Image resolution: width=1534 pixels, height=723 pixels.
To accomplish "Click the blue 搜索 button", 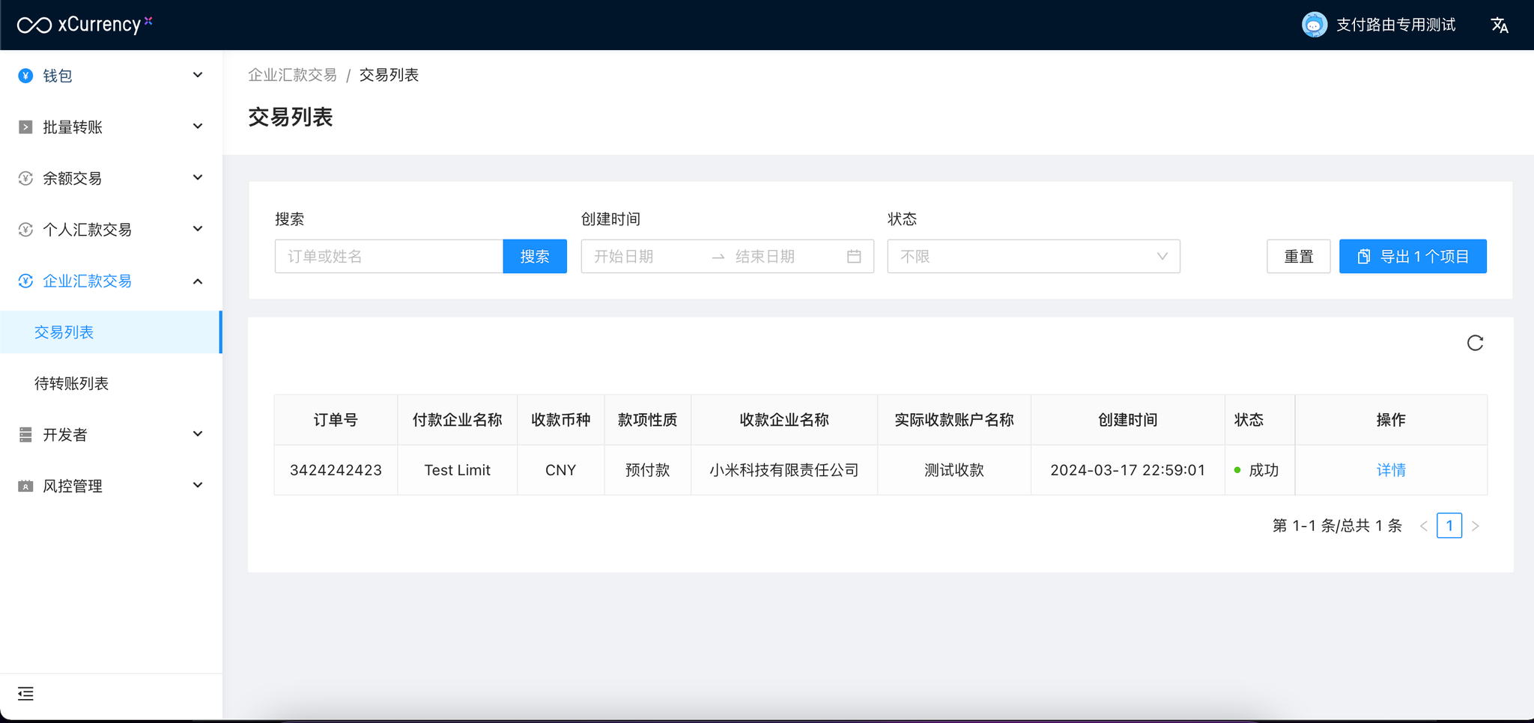I will pos(534,257).
